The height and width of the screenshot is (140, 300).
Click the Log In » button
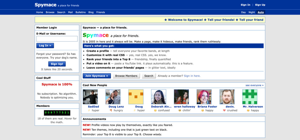click(x=45, y=46)
